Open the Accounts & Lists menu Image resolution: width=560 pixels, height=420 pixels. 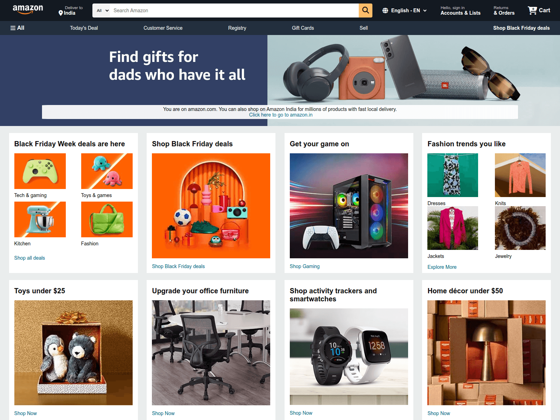460,10
